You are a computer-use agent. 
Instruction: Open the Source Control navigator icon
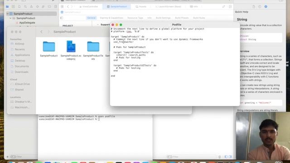pyautogui.click(x=13, y=7)
